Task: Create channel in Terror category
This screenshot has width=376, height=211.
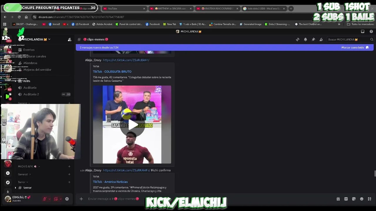Action: pyautogui.click(x=69, y=182)
